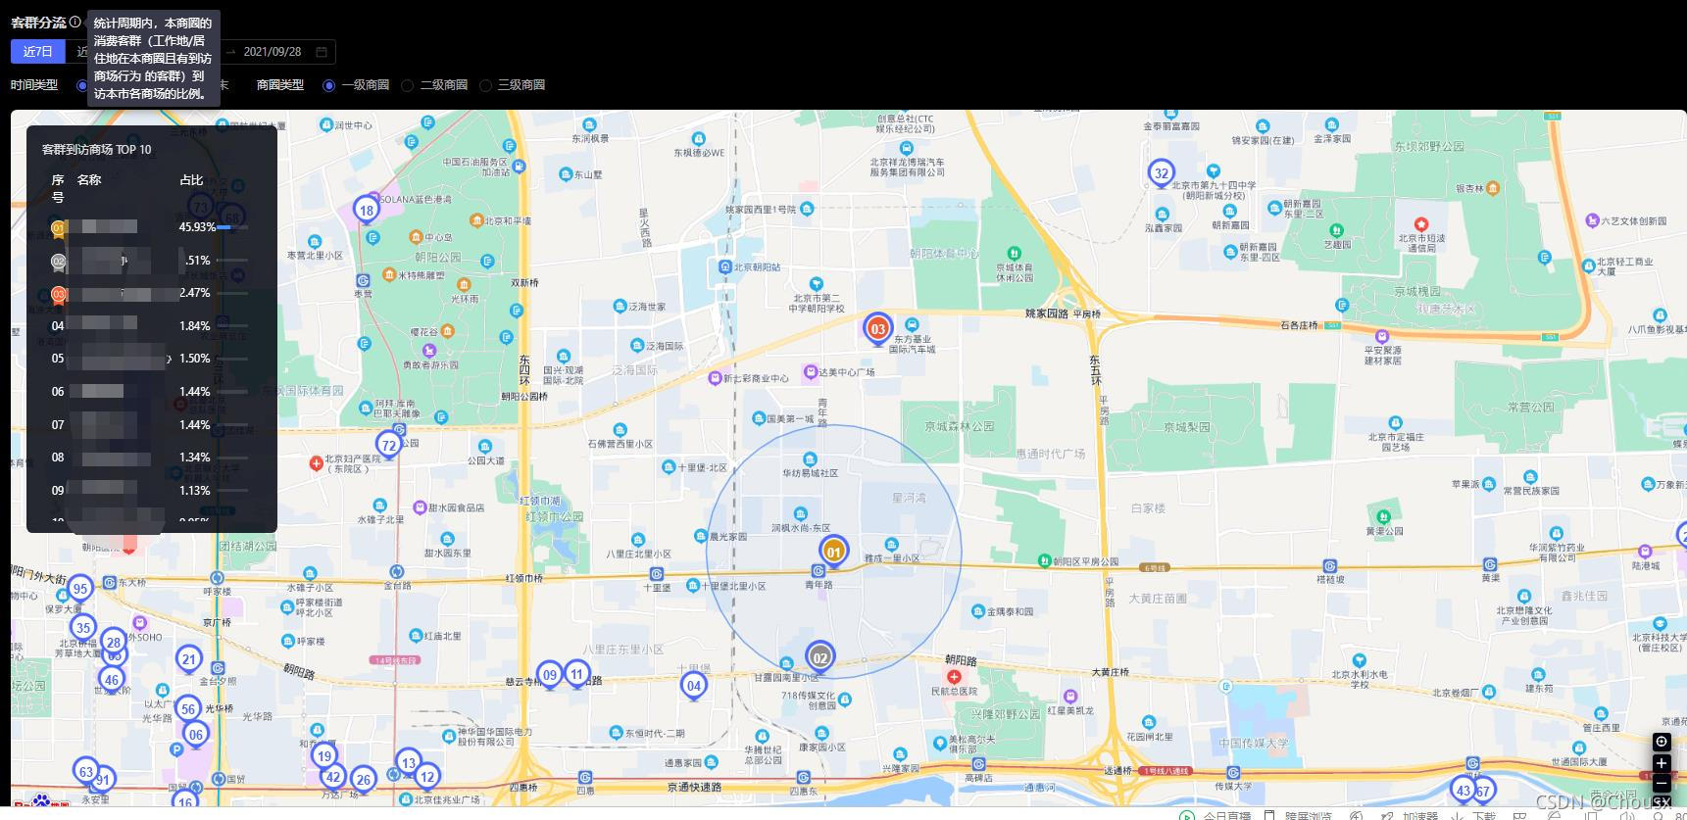This screenshot has height=820, width=1687.
Task: Click map marker 18 near SOLANA蓝色港湾
Action: tap(367, 210)
